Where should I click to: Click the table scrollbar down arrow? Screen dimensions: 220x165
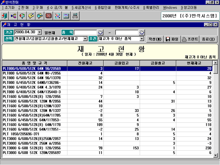point(215,155)
